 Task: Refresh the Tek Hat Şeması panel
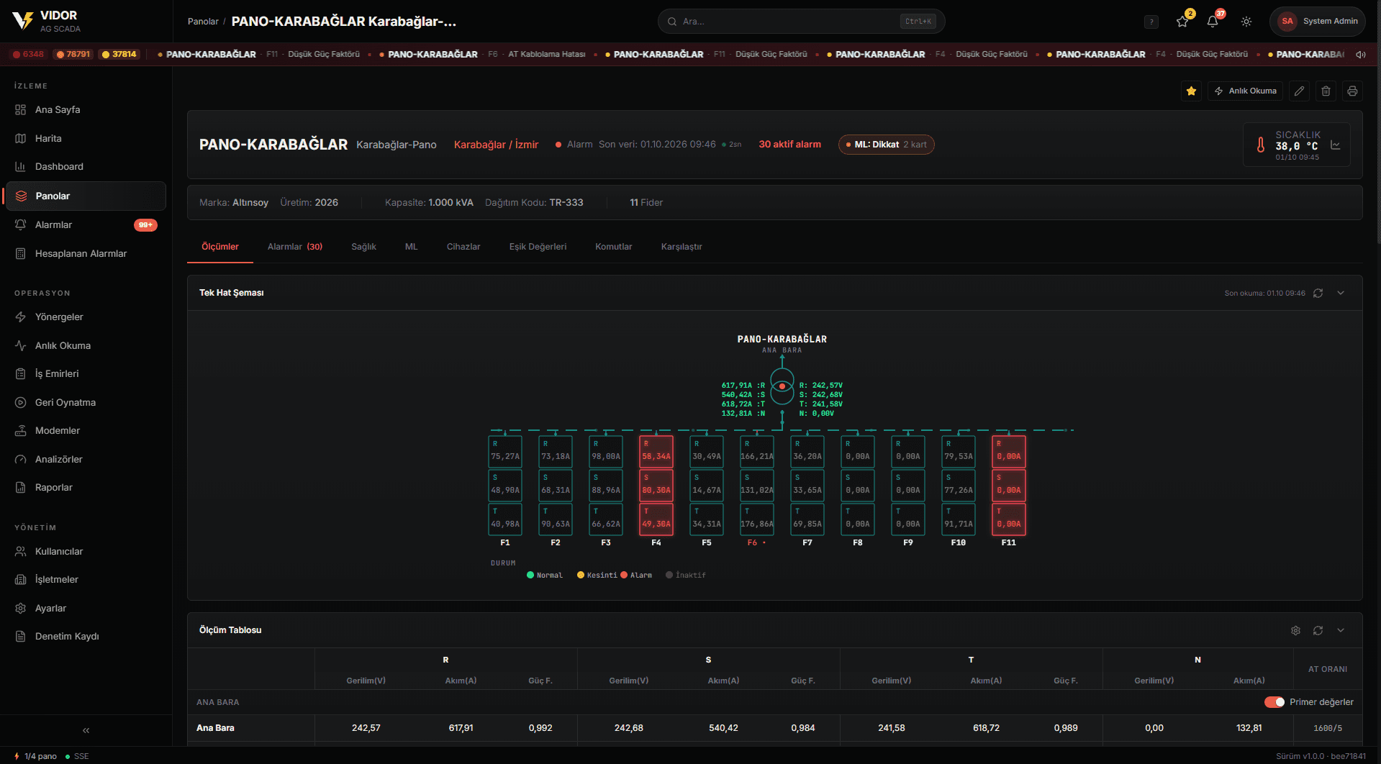tap(1318, 293)
